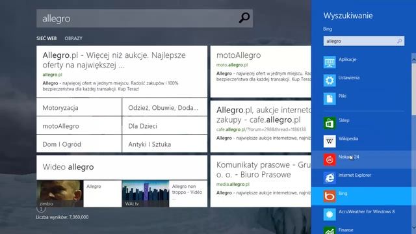Screen dimensions: 416x234
Task: Click the charm panel scrollbar up arrow
Action: pos(413,60)
